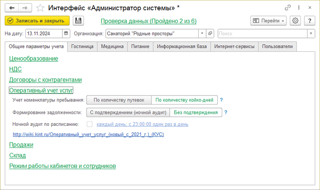The image size is (320, 190).
Task: Expand the НДС section
Action: click(15, 69)
